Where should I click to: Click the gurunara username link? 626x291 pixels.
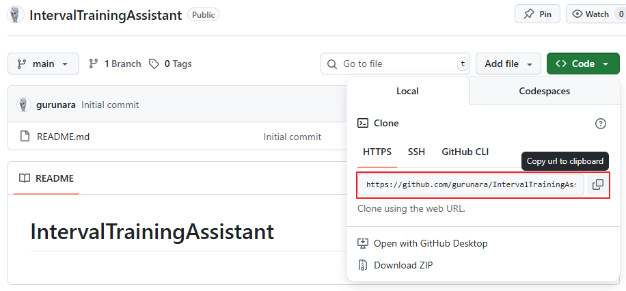[x=56, y=105]
